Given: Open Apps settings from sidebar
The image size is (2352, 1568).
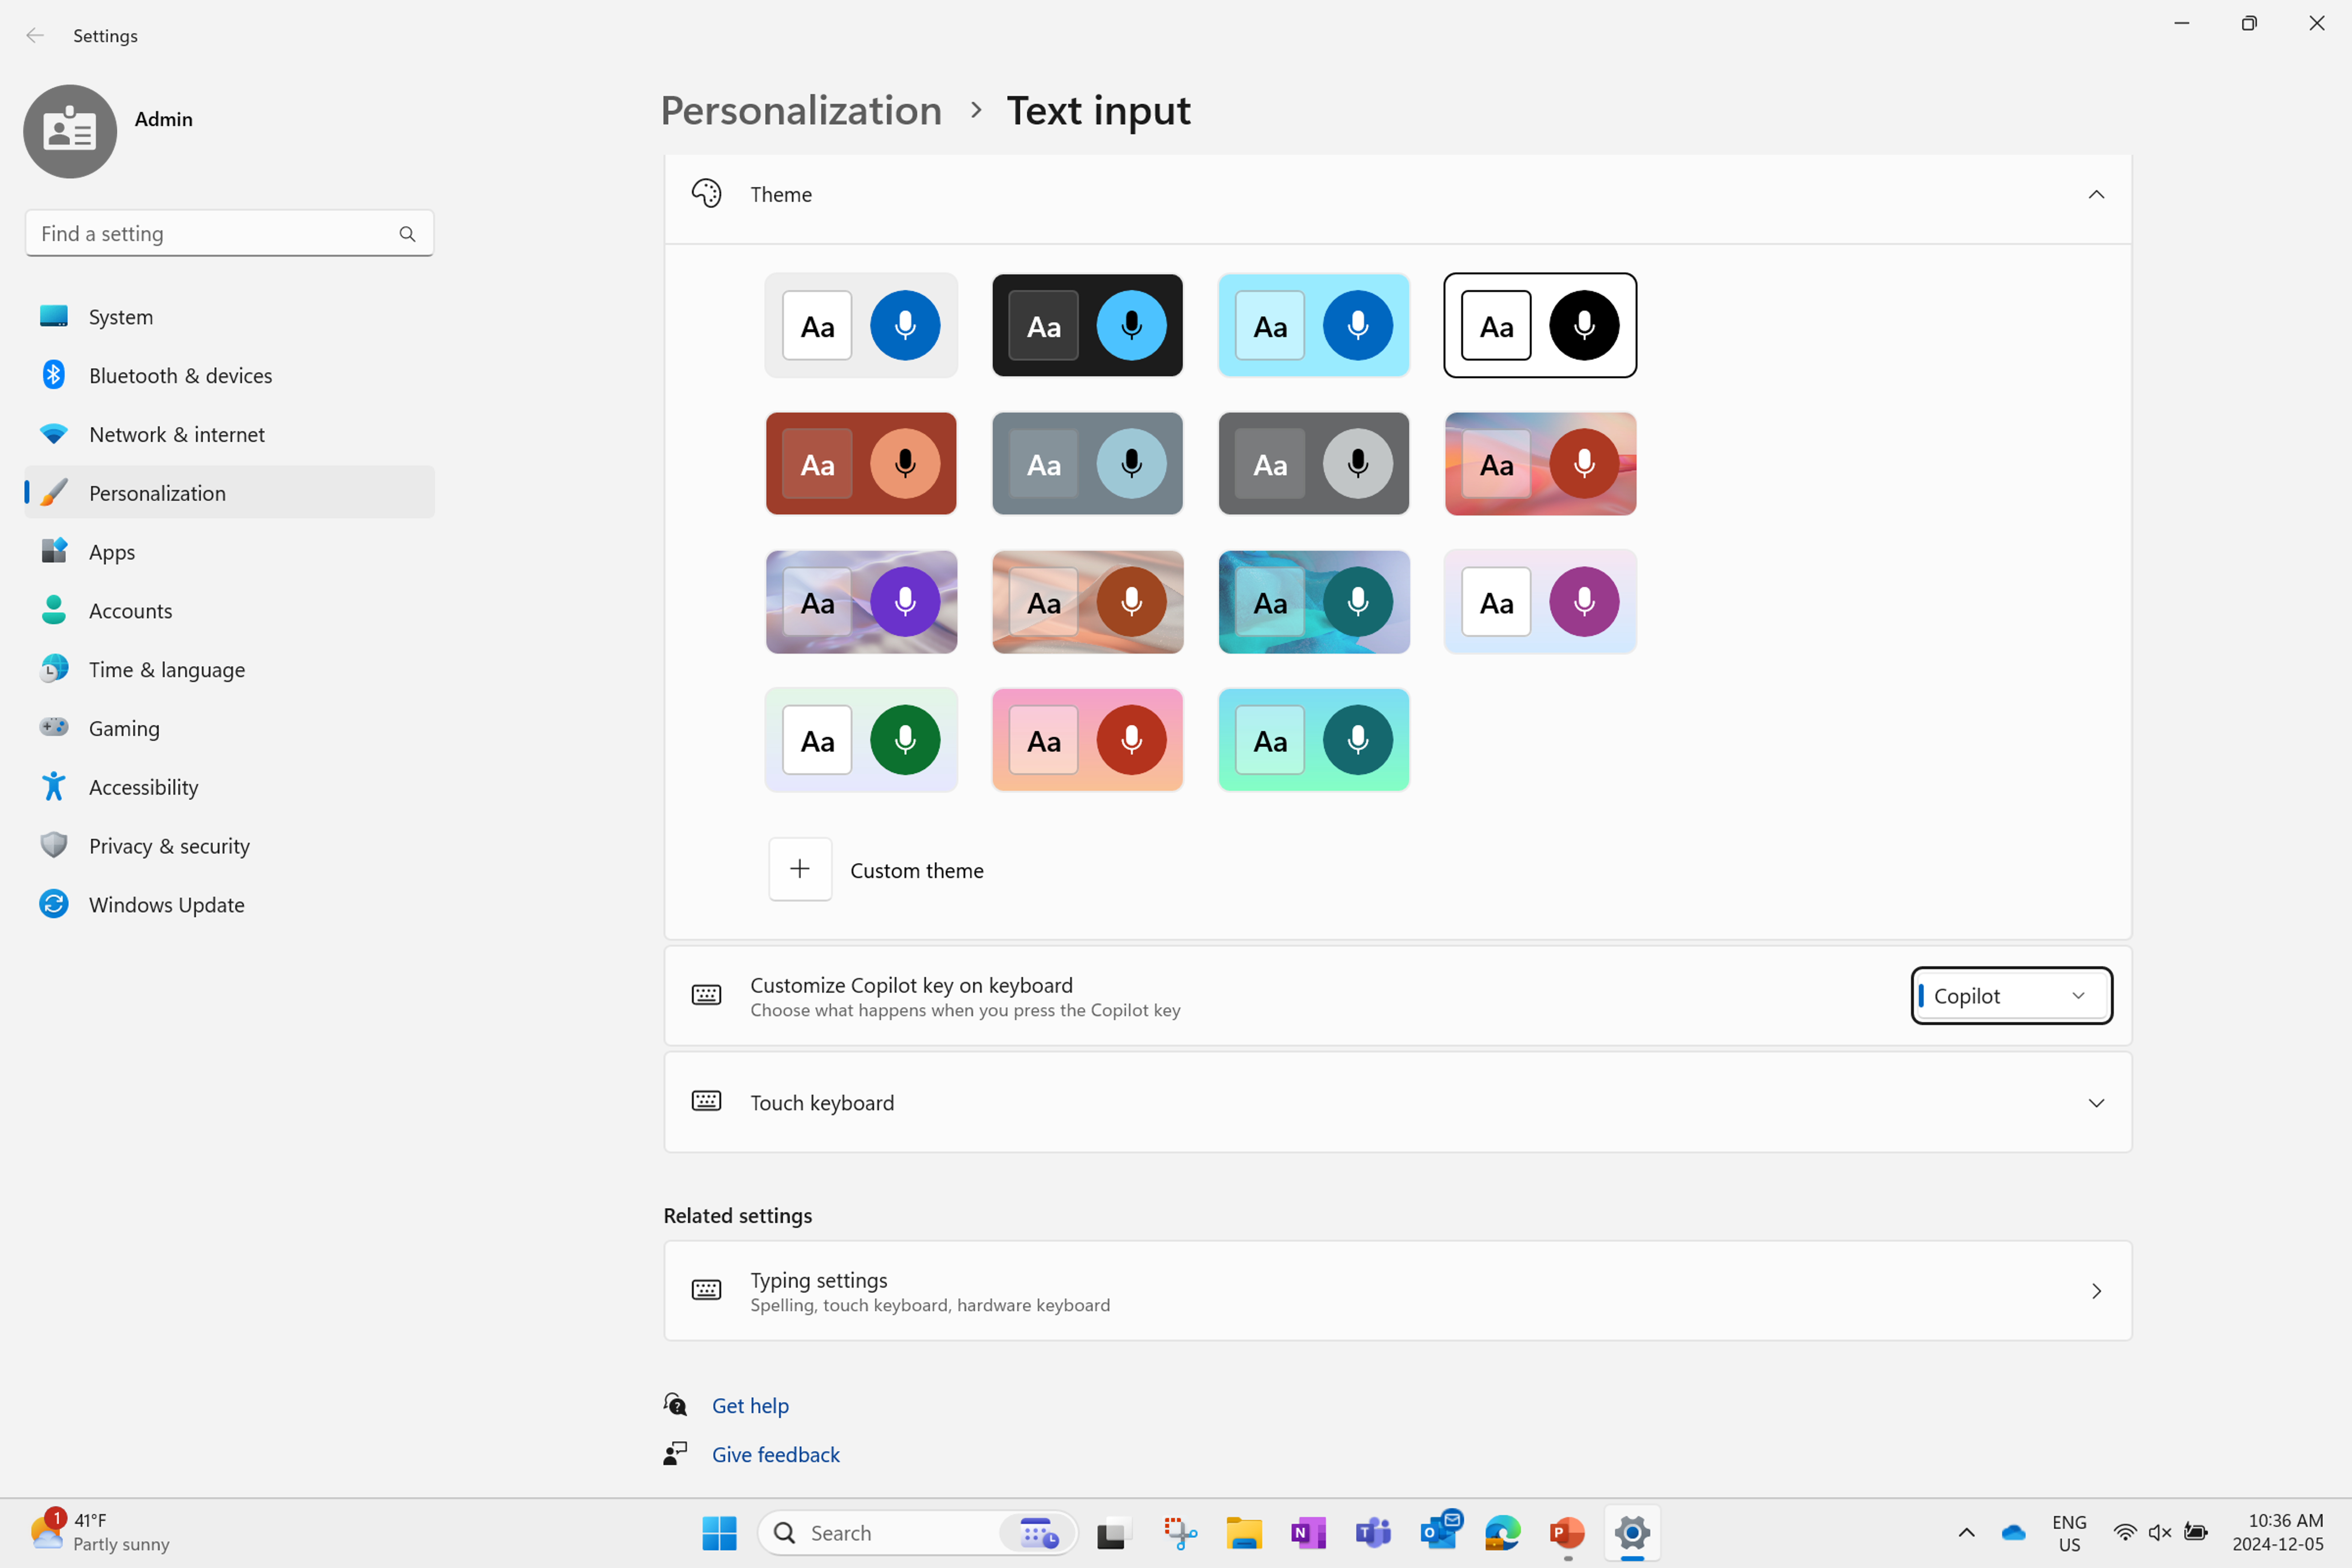Looking at the screenshot, I should click(x=111, y=551).
